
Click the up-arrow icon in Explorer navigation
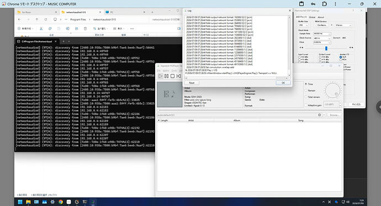point(37,19)
